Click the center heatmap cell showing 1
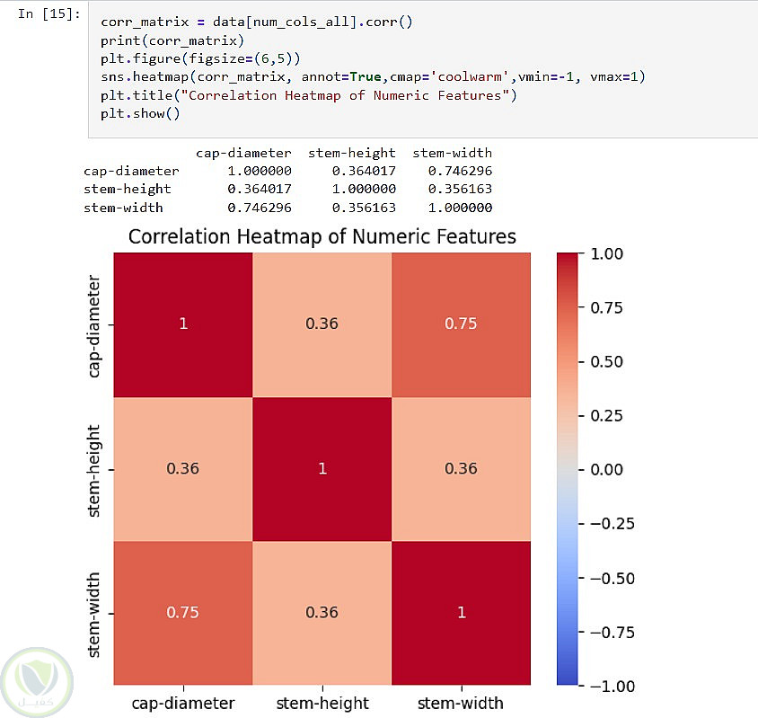 tap(322, 468)
